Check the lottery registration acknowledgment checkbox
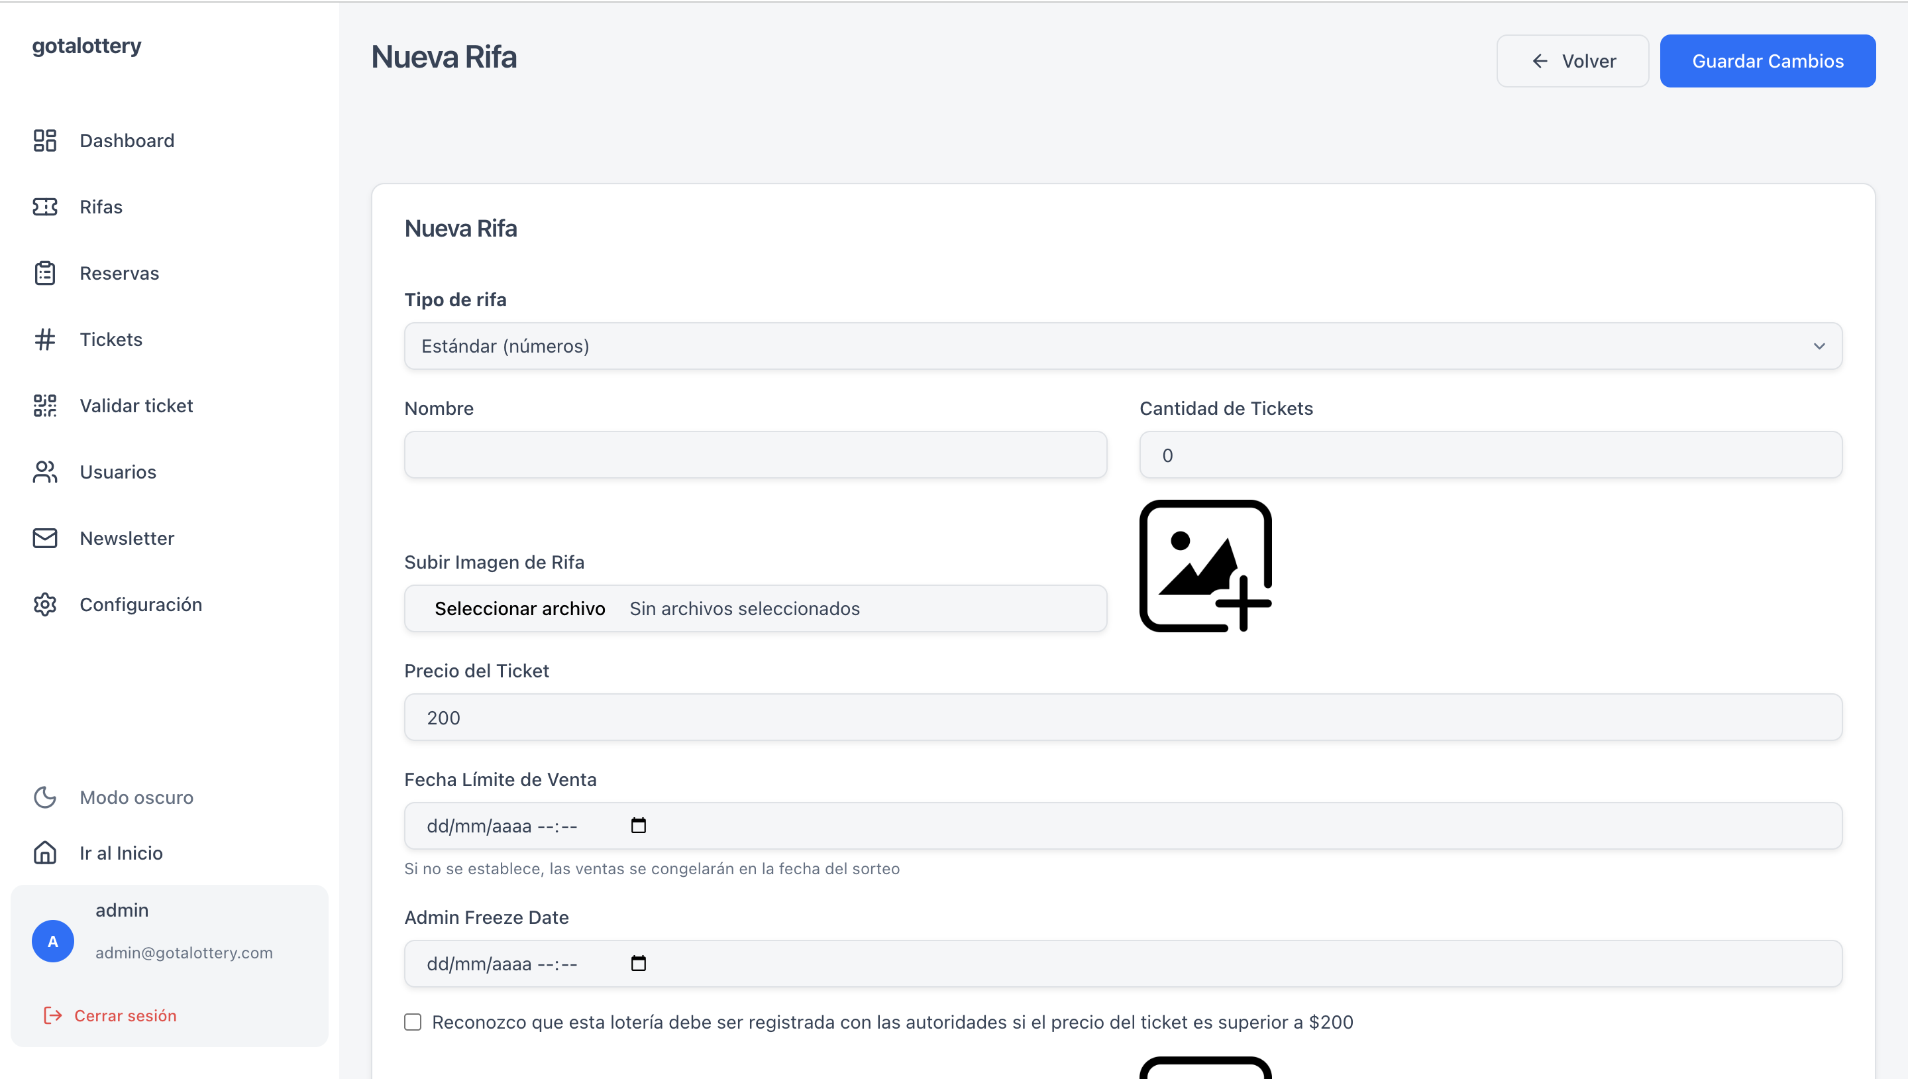This screenshot has height=1079, width=1908. point(413,1023)
